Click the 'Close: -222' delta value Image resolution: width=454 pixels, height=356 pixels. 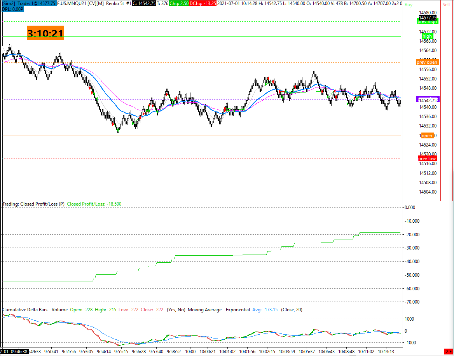(x=152, y=310)
